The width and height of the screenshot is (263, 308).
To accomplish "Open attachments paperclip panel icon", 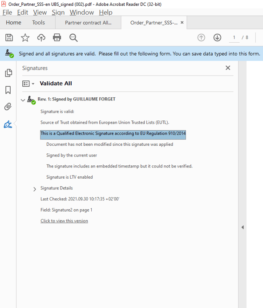I will tap(8, 107).
